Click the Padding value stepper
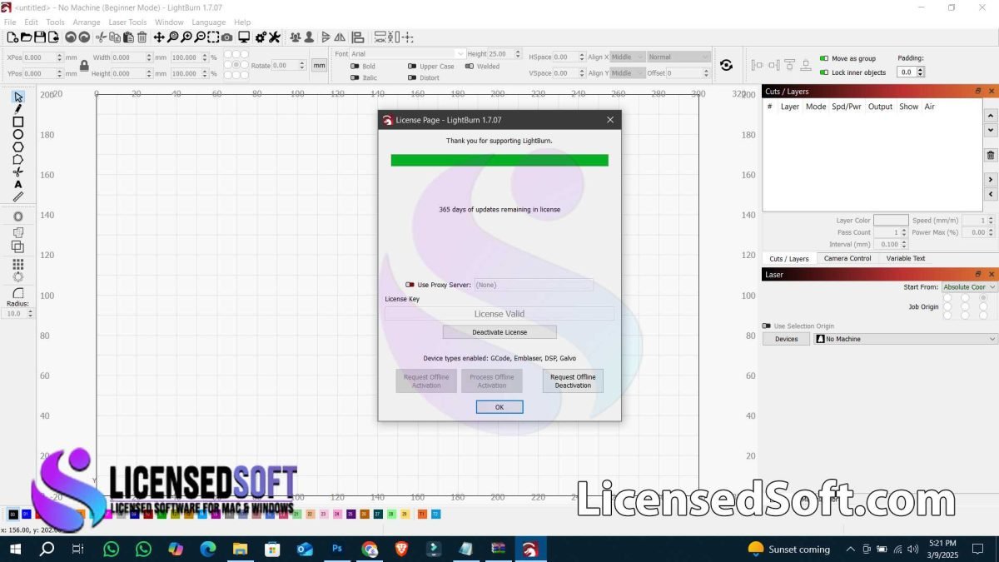 click(921, 72)
